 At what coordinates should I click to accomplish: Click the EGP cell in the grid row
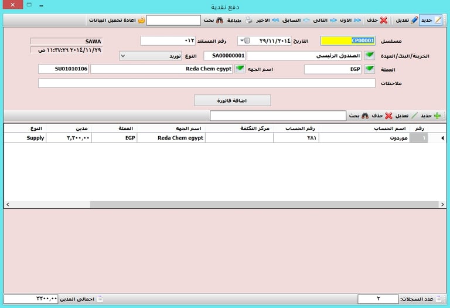(114, 138)
